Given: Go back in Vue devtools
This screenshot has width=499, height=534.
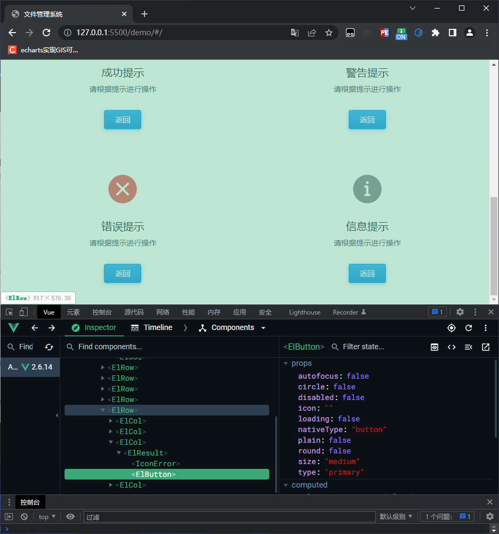Looking at the screenshot, I should [35, 328].
